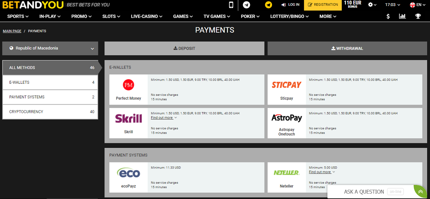This screenshot has width=430, height=199.
Task: Expand Find out more under Skrill
Action: (164, 118)
